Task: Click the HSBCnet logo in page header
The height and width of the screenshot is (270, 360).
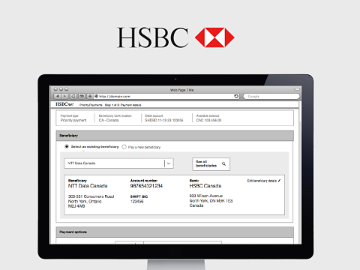Action: click(x=64, y=104)
